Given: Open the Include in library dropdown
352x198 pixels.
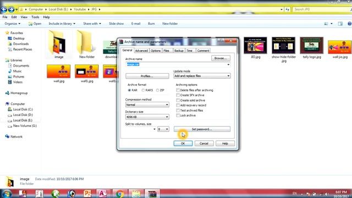Looking at the screenshot, I should (62, 24).
